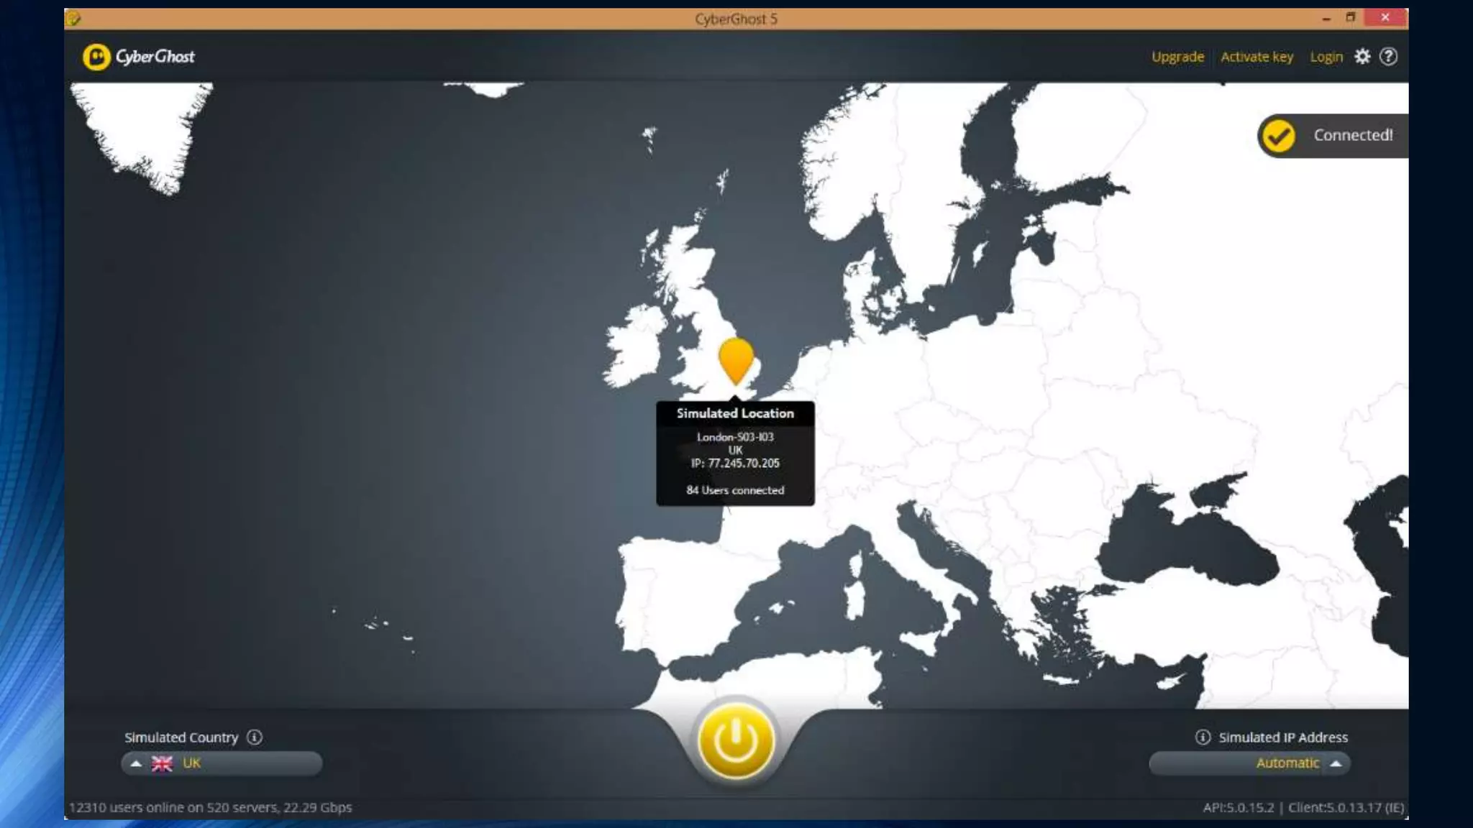Click the CyberGhost logo icon
This screenshot has height=828, width=1473.
[x=96, y=57]
